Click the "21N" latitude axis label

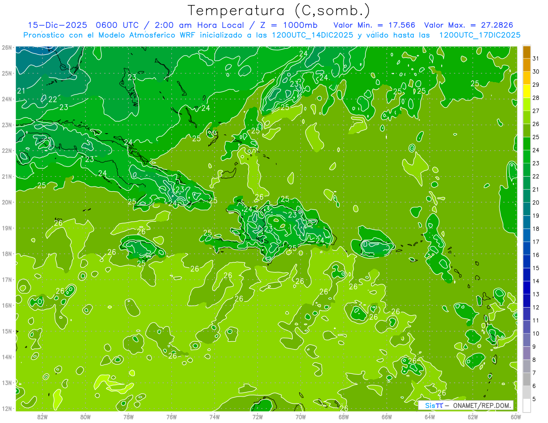[x=7, y=176]
